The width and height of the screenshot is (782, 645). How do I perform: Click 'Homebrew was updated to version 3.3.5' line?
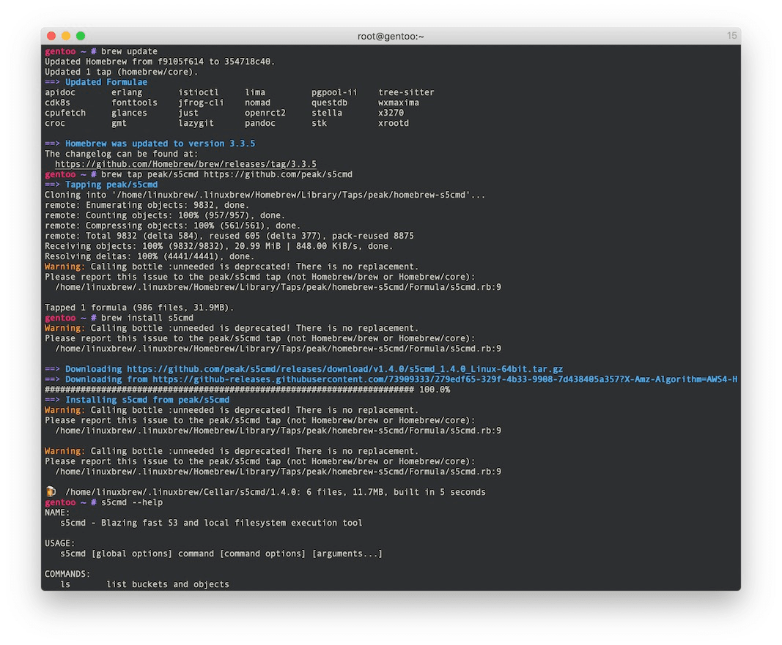tap(160, 143)
